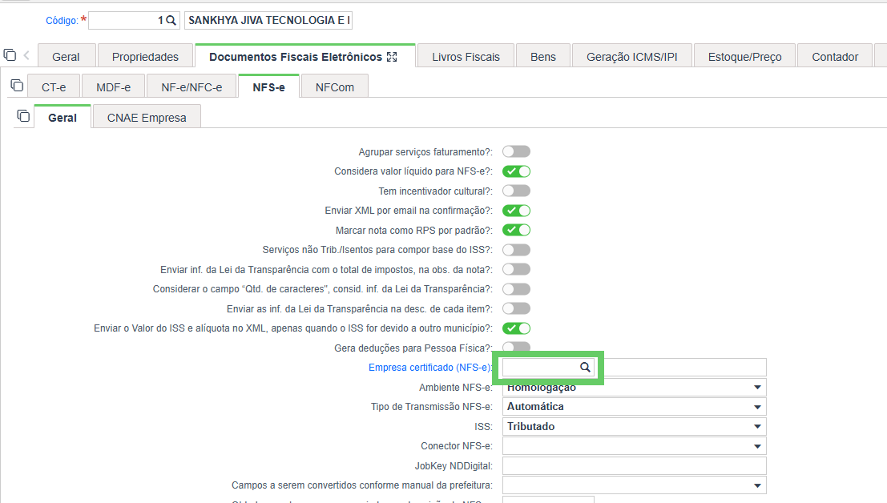Toggle Considerar o campo Qtd. de caracteres switch
The width and height of the screenshot is (887, 503).
pos(517,289)
